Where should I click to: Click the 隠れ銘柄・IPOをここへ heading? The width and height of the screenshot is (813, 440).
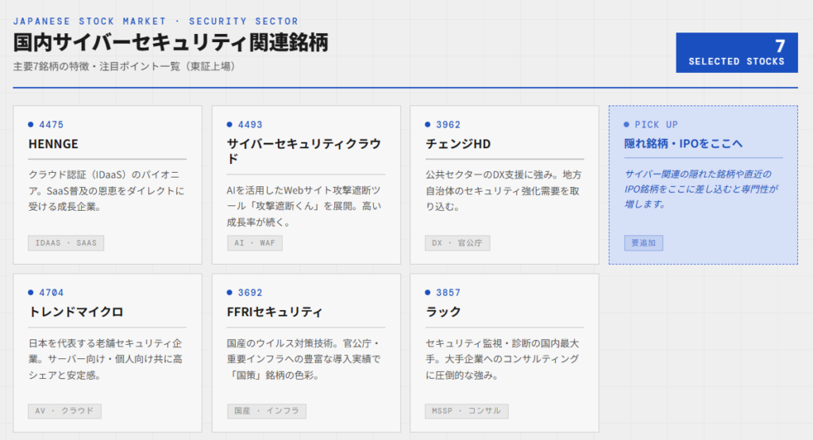[684, 144]
